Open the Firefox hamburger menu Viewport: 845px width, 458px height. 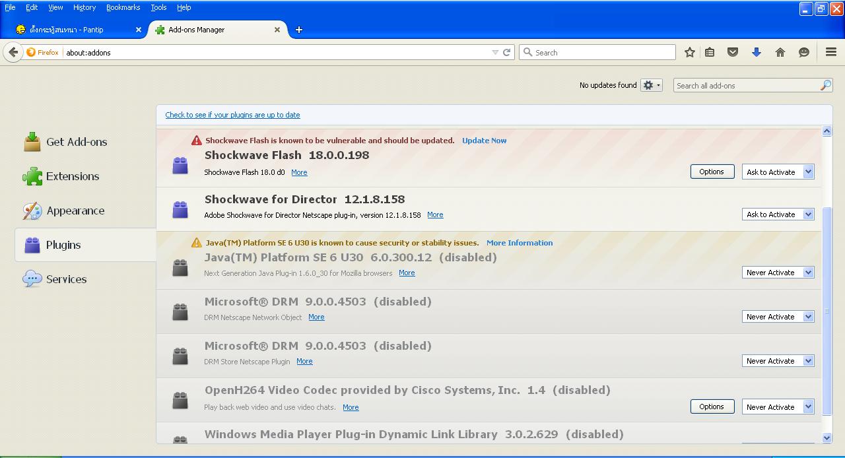point(831,52)
